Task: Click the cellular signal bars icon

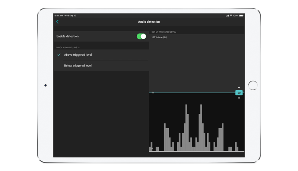Action: coord(227,16)
